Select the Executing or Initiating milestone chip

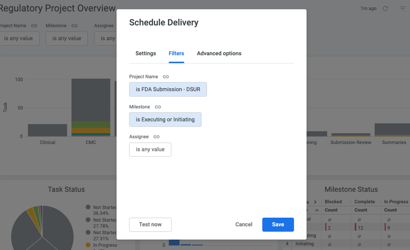(165, 119)
